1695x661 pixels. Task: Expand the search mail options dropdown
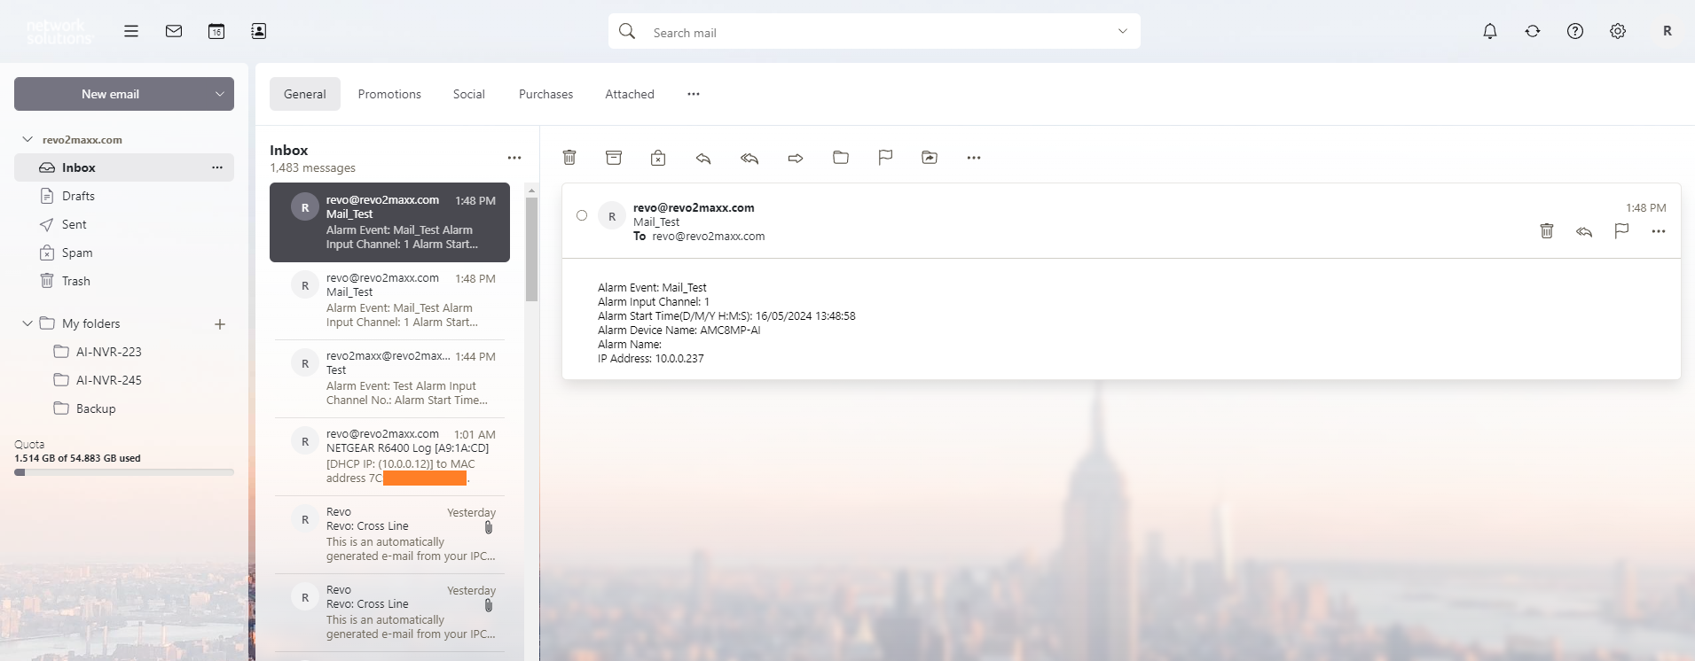tap(1123, 31)
